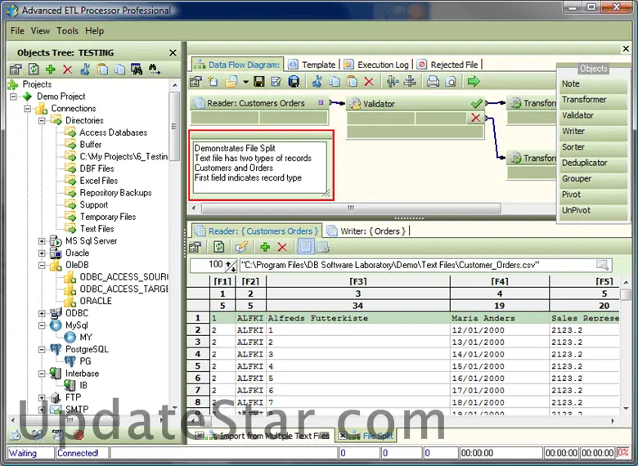Viewport: 638px width, 466px height.
Task: Click the pencil edit icon in Reader toolbar
Action: click(x=241, y=246)
